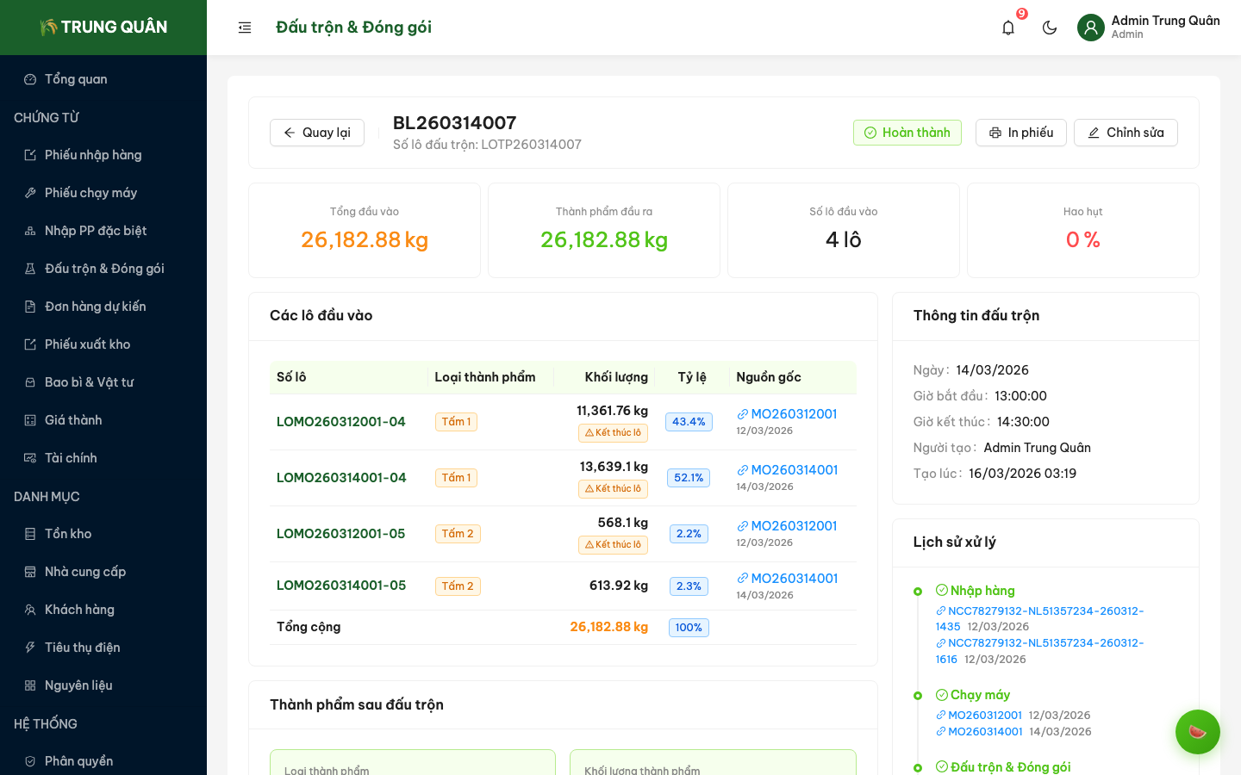
Task: Open the notifications bell
Action: (x=1007, y=28)
